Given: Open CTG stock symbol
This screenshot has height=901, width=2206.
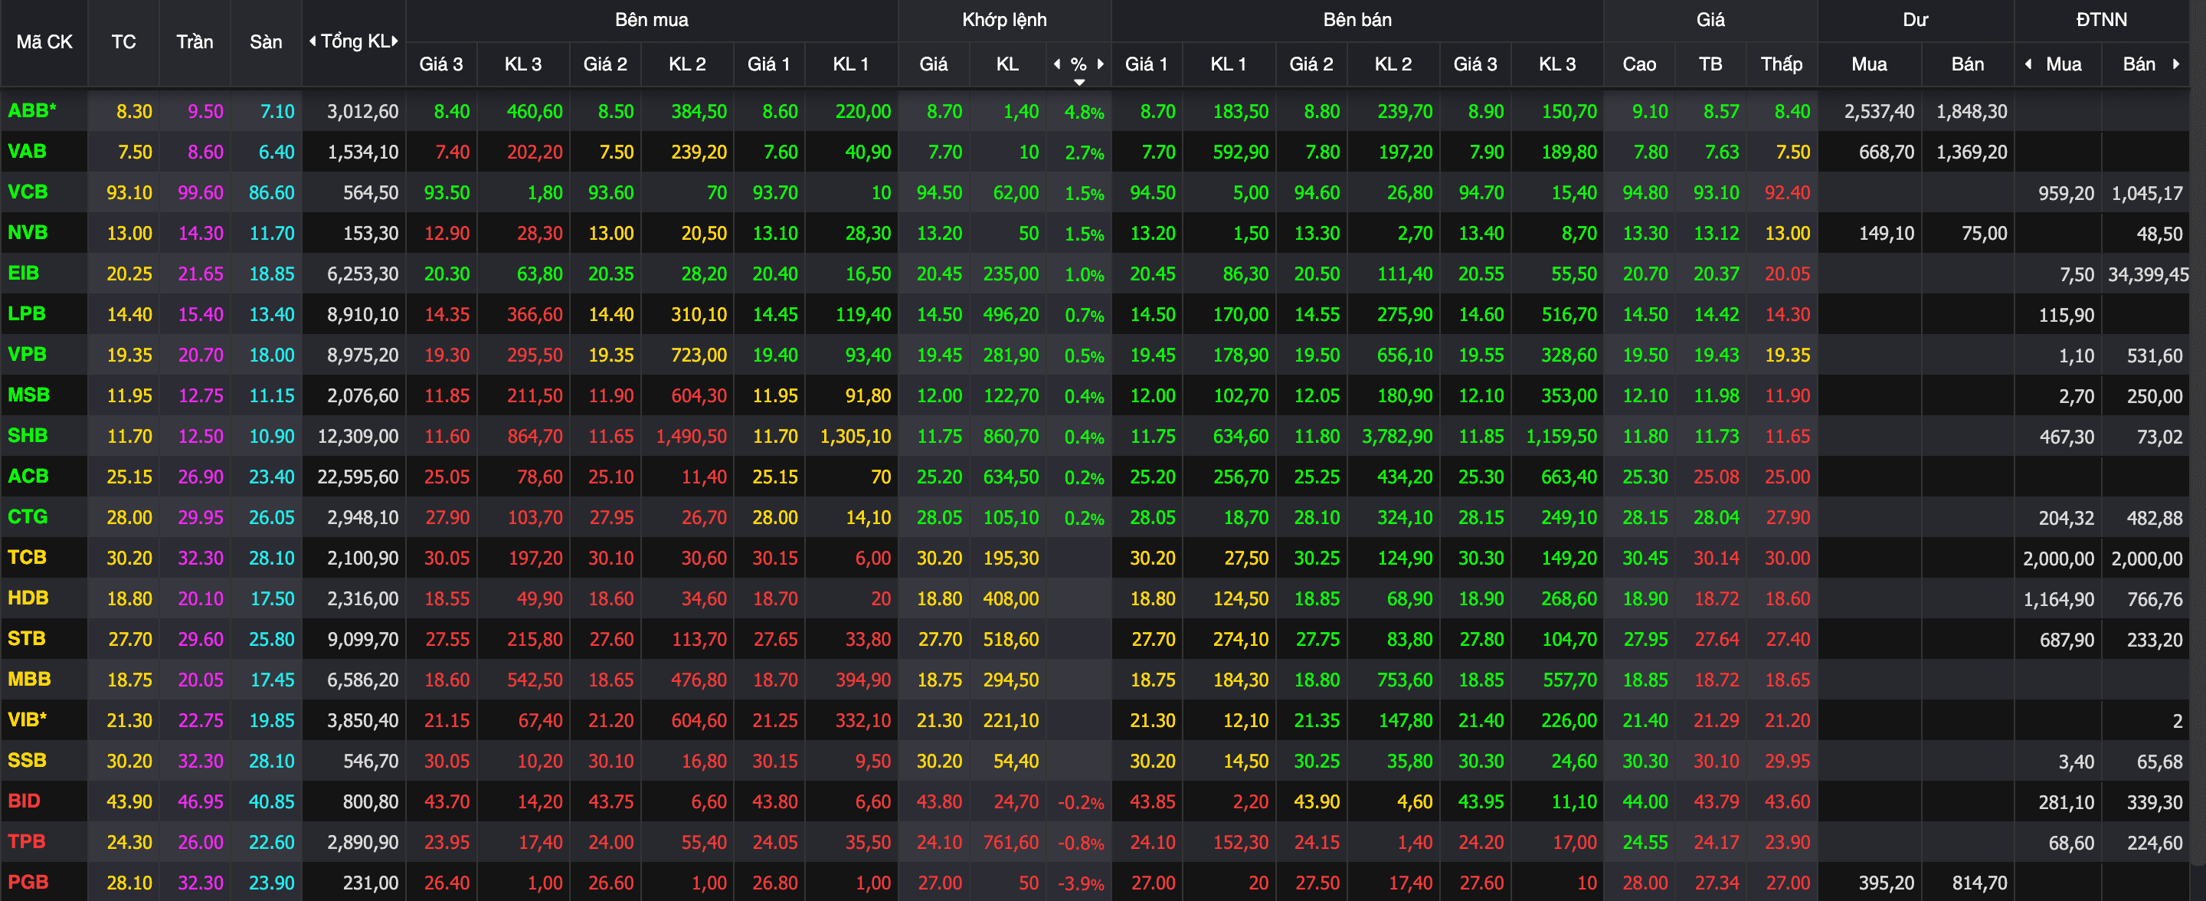Looking at the screenshot, I should coord(28,516).
